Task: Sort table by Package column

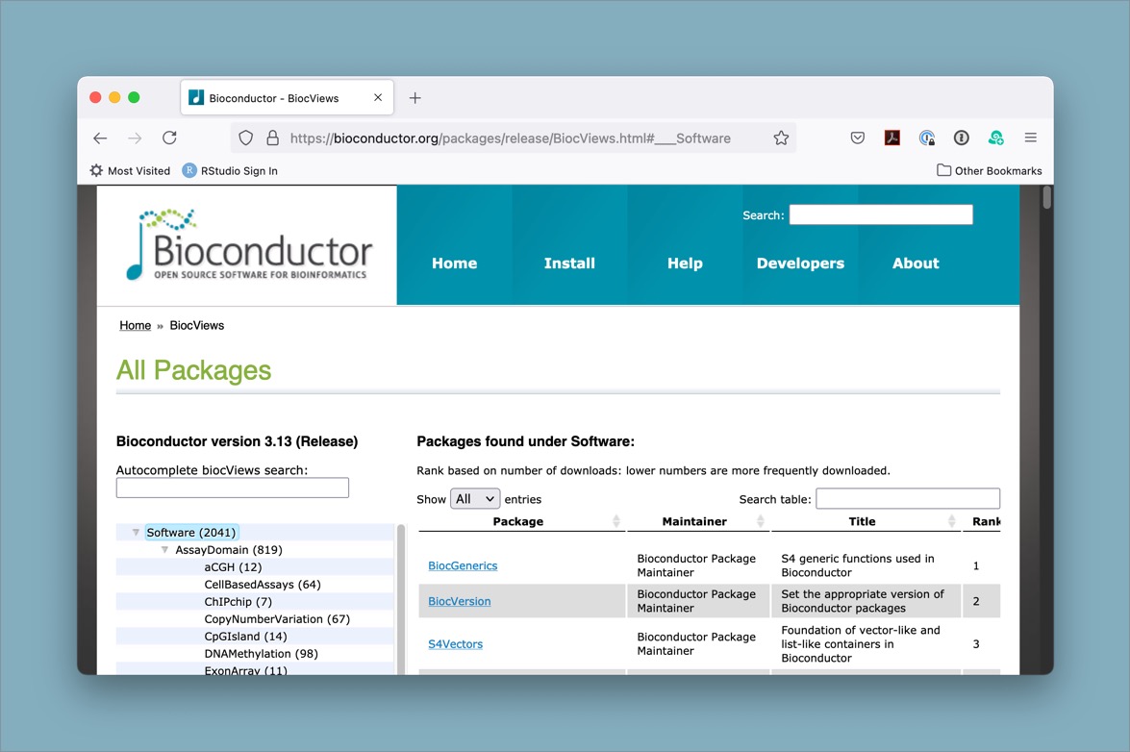Action: [x=520, y=521]
